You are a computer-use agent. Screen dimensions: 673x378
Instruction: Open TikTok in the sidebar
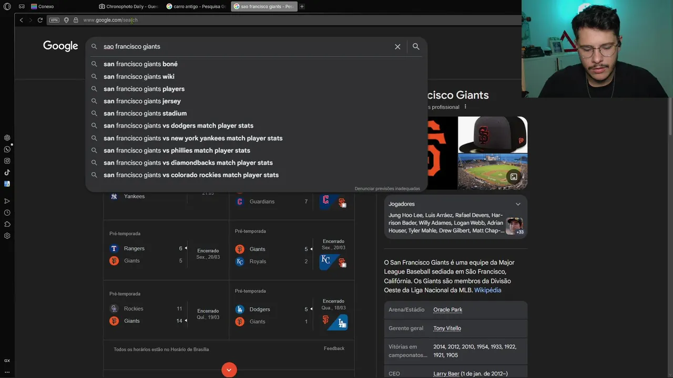pos(7,172)
